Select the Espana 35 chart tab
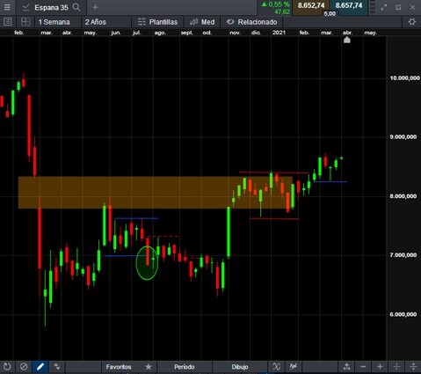The width and height of the screenshot is (421, 374). tap(51, 7)
